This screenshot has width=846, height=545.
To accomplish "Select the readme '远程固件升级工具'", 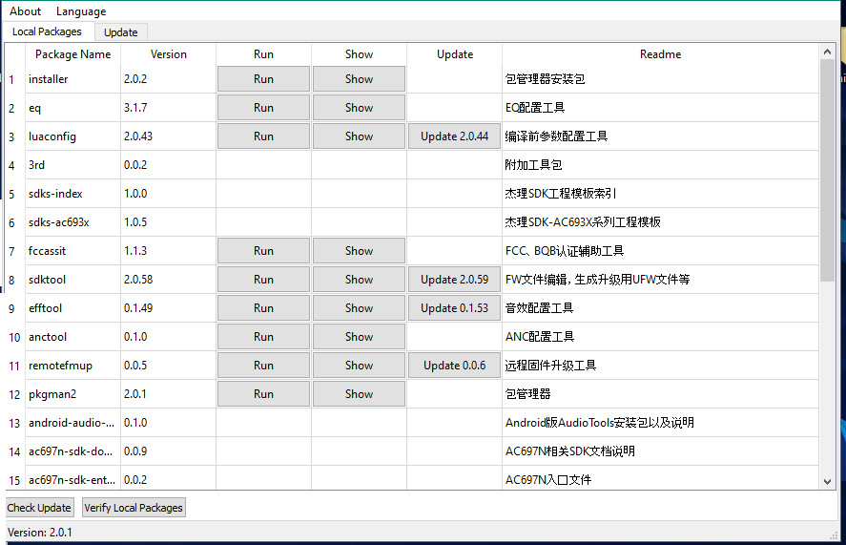I will click(x=660, y=366).
